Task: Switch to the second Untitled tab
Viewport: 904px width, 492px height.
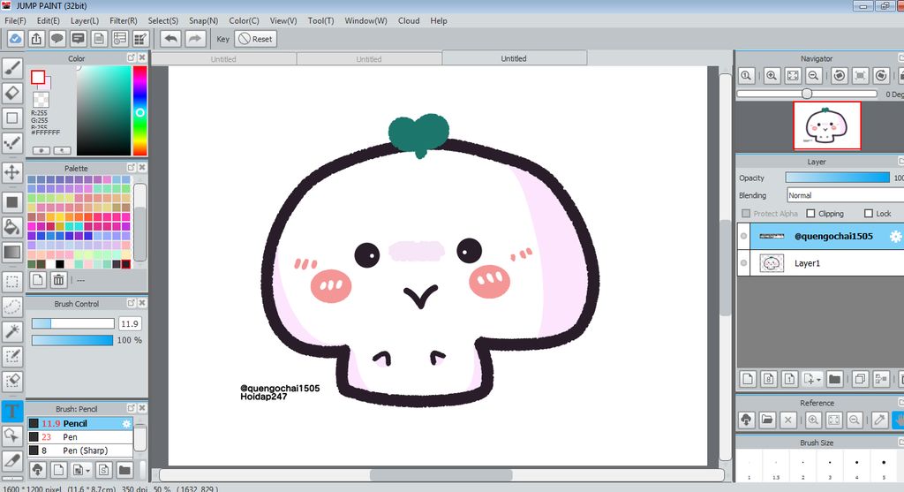Action: tap(369, 59)
